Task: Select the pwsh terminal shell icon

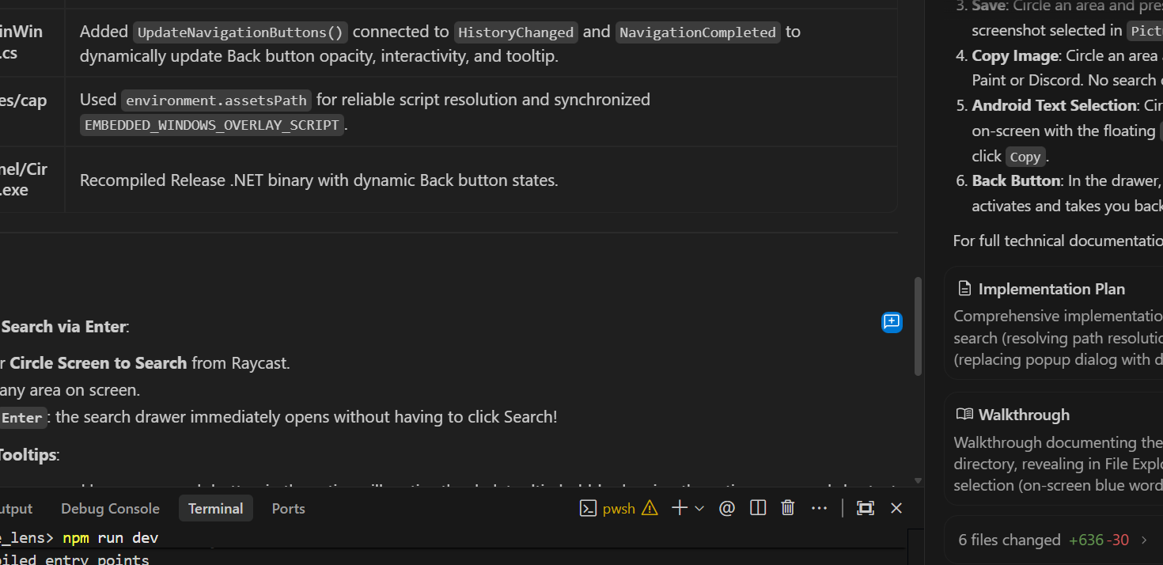Action: click(x=588, y=508)
